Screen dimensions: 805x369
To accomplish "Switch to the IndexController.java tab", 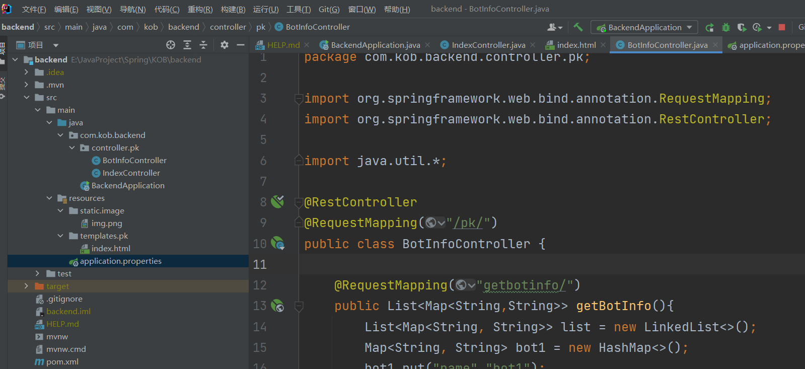I will [488, 45].
